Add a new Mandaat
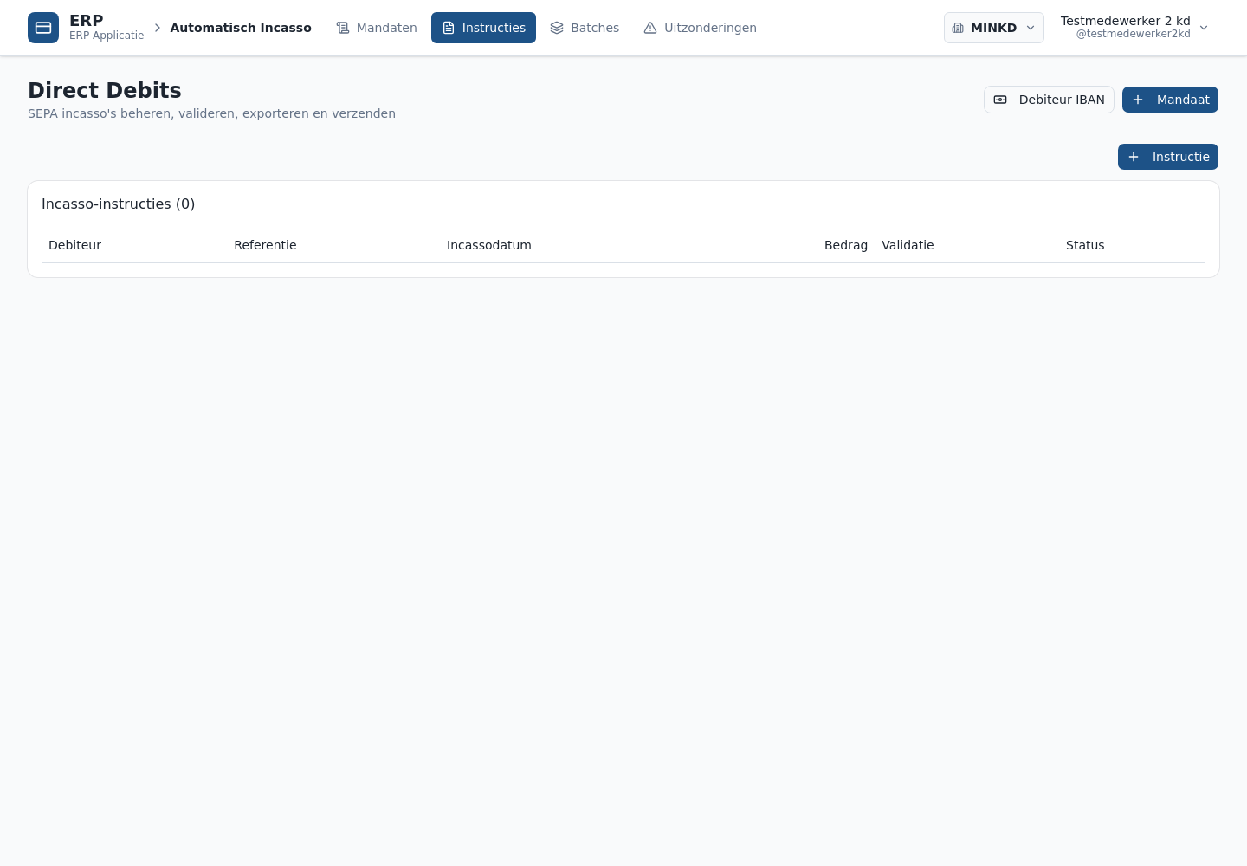1247x866 pixels. click(1170, 100)
